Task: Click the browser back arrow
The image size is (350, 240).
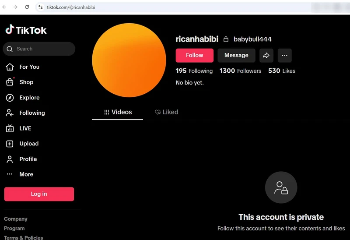Action: 4,7
